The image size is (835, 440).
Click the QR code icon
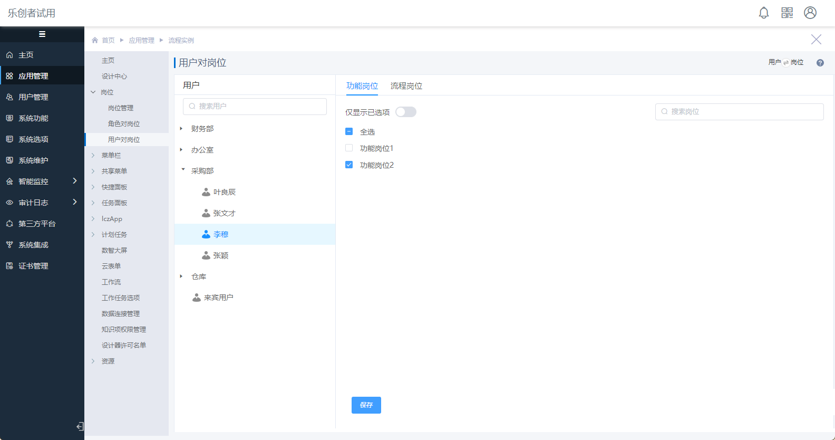[x=787, y=13]
